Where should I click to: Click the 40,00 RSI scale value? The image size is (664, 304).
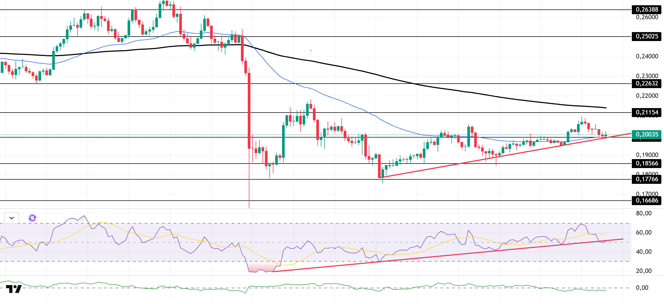point(643,252)
